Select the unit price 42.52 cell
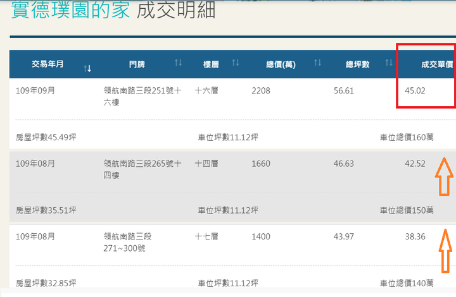456x297 pixels. point(415,164)
